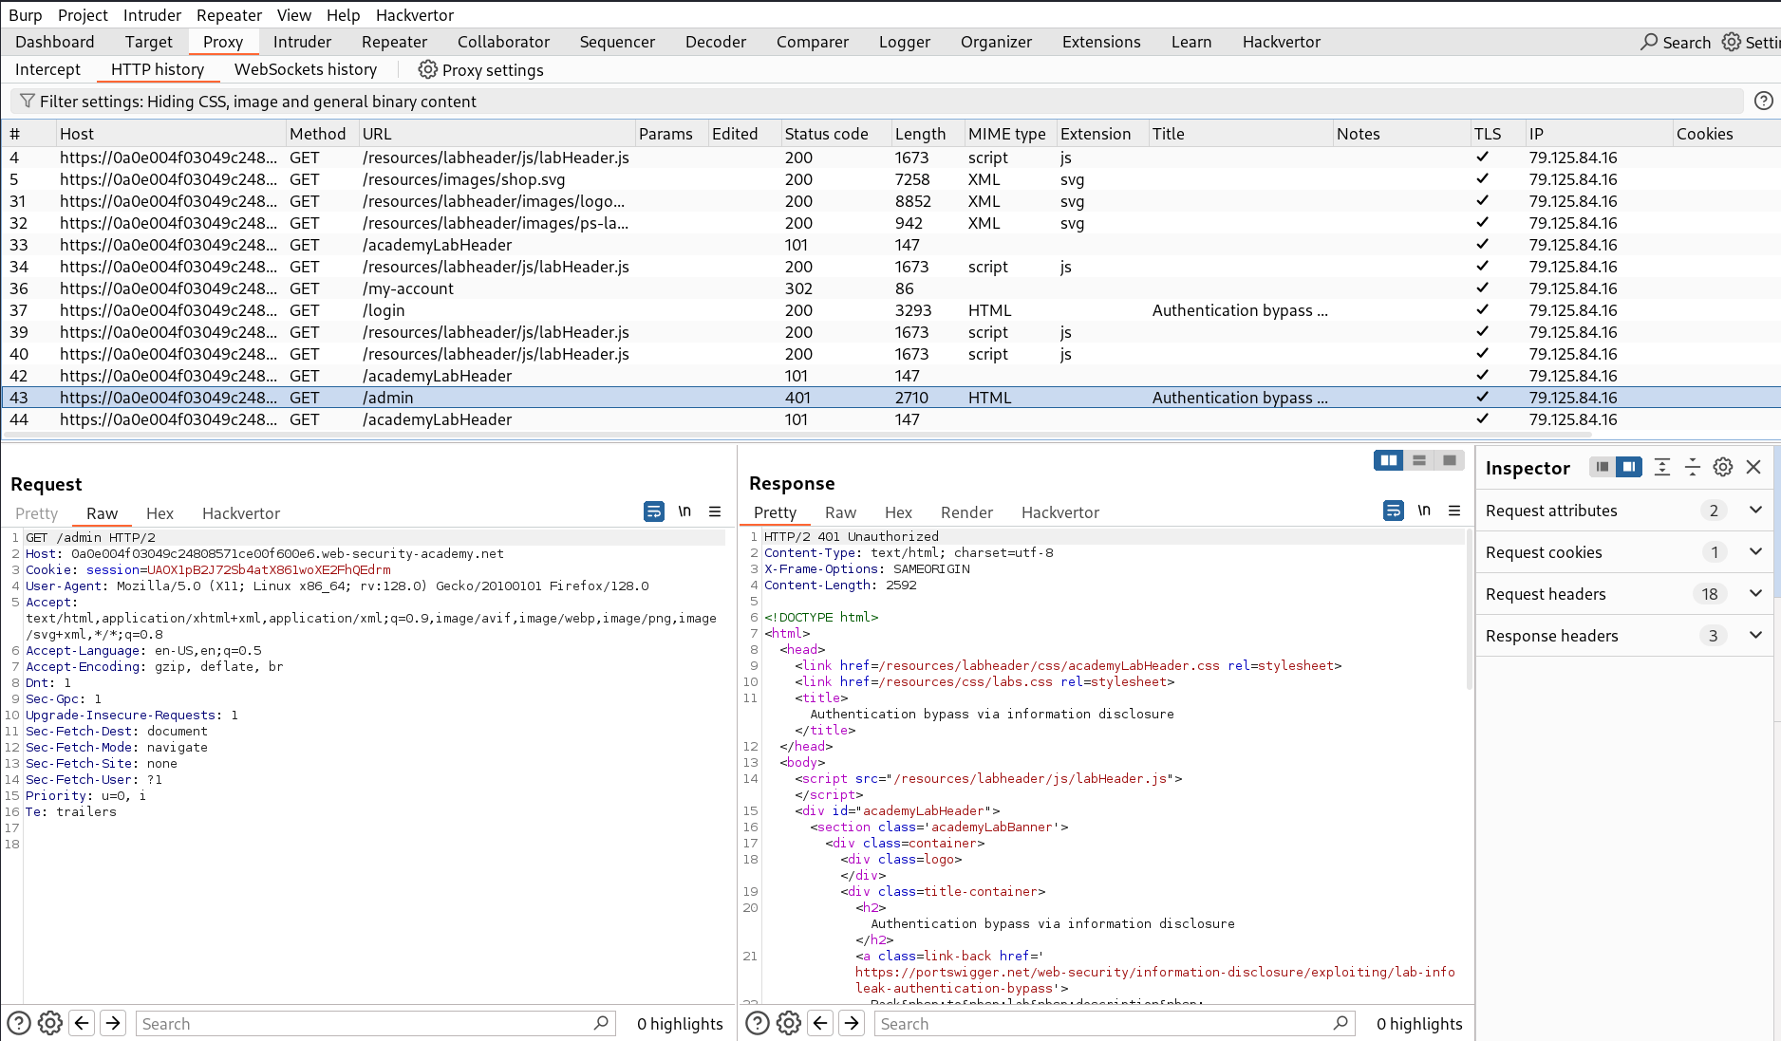This screenshot has height=1041, width=1781.
Task: Dock Inspector on the left layout
Action: click(1603, 467)
